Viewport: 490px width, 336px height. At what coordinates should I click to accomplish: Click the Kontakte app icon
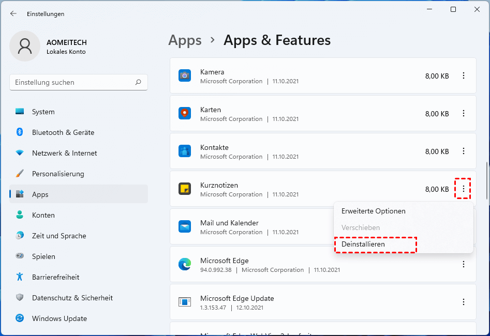pyautogui.click(x=185, y=151)
